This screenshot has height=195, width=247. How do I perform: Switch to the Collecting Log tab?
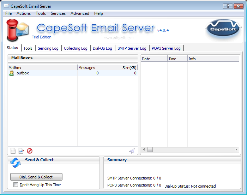(76, 48)
